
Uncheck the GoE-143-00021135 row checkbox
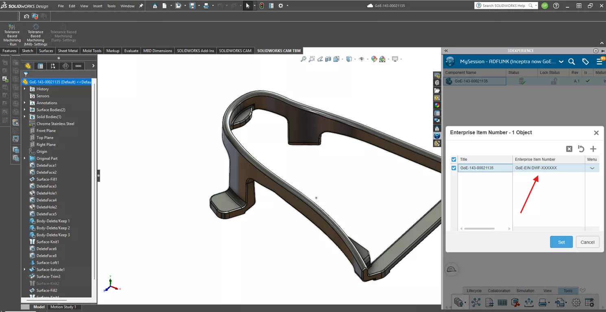coord(454,168)
